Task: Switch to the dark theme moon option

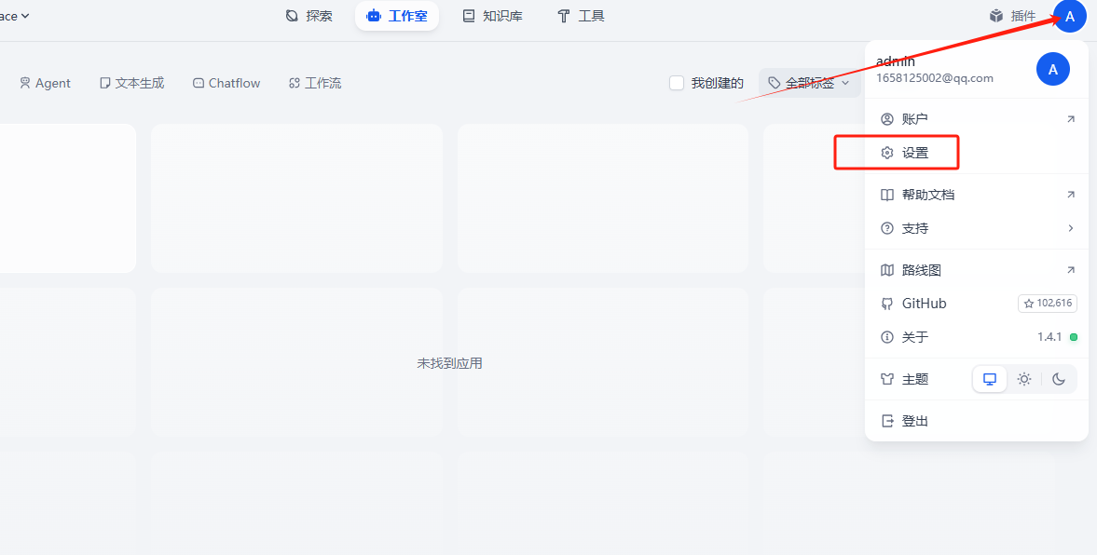Action: [1059, 379]
